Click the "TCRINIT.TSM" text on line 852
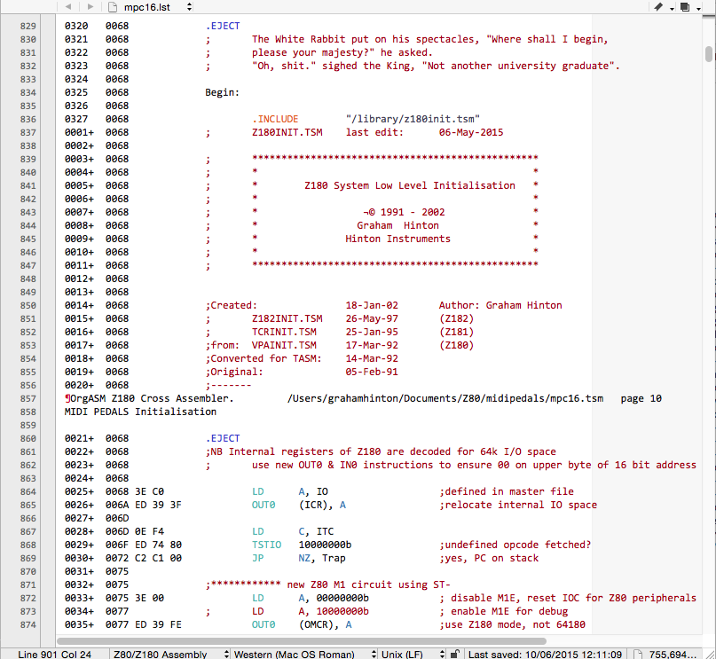The width and height of the screenshot is (716, 659). point(284,332)
